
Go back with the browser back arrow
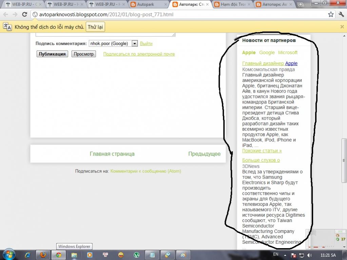pyautogui.click(x=5, y=15)
